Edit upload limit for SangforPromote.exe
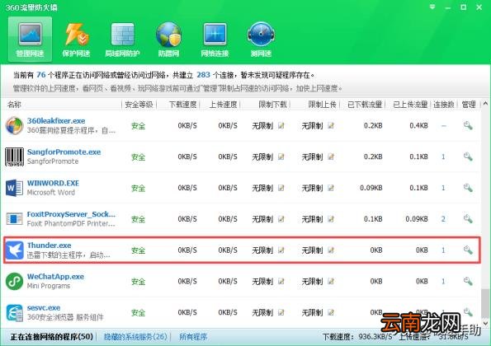This screenshot has height=346, width=491. point(331,157)
